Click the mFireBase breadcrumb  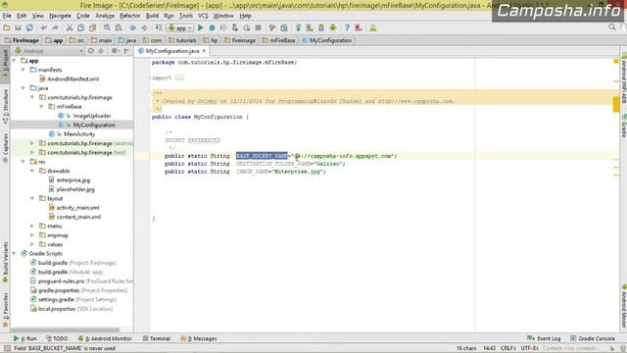(278, 40)
